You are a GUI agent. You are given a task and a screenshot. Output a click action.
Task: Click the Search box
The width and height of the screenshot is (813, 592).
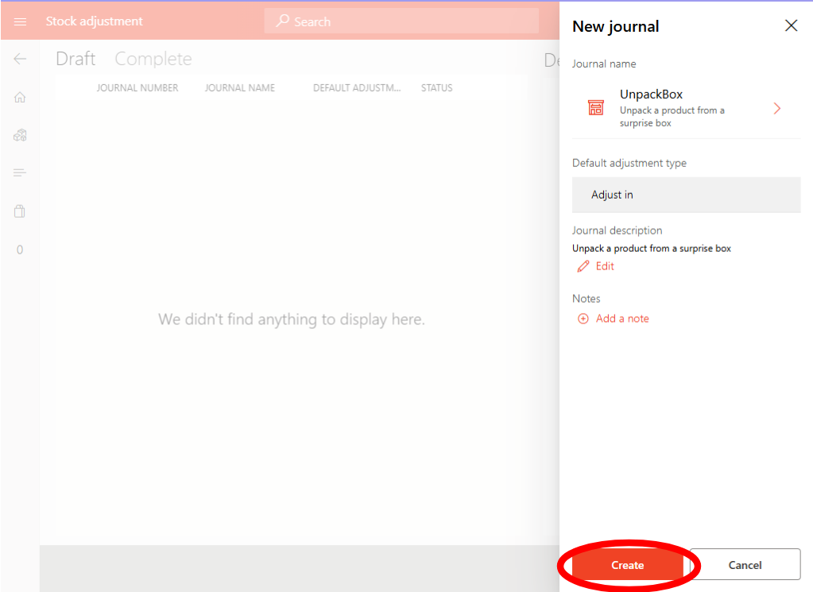click(401, 21)
